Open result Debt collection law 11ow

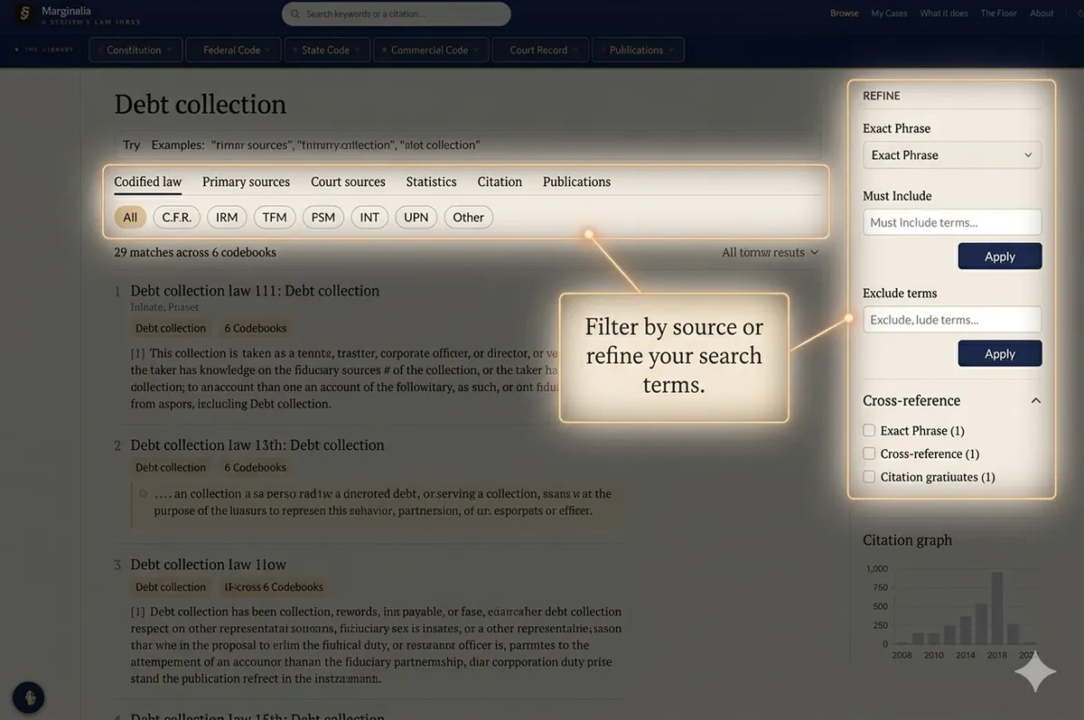[208, 565]
